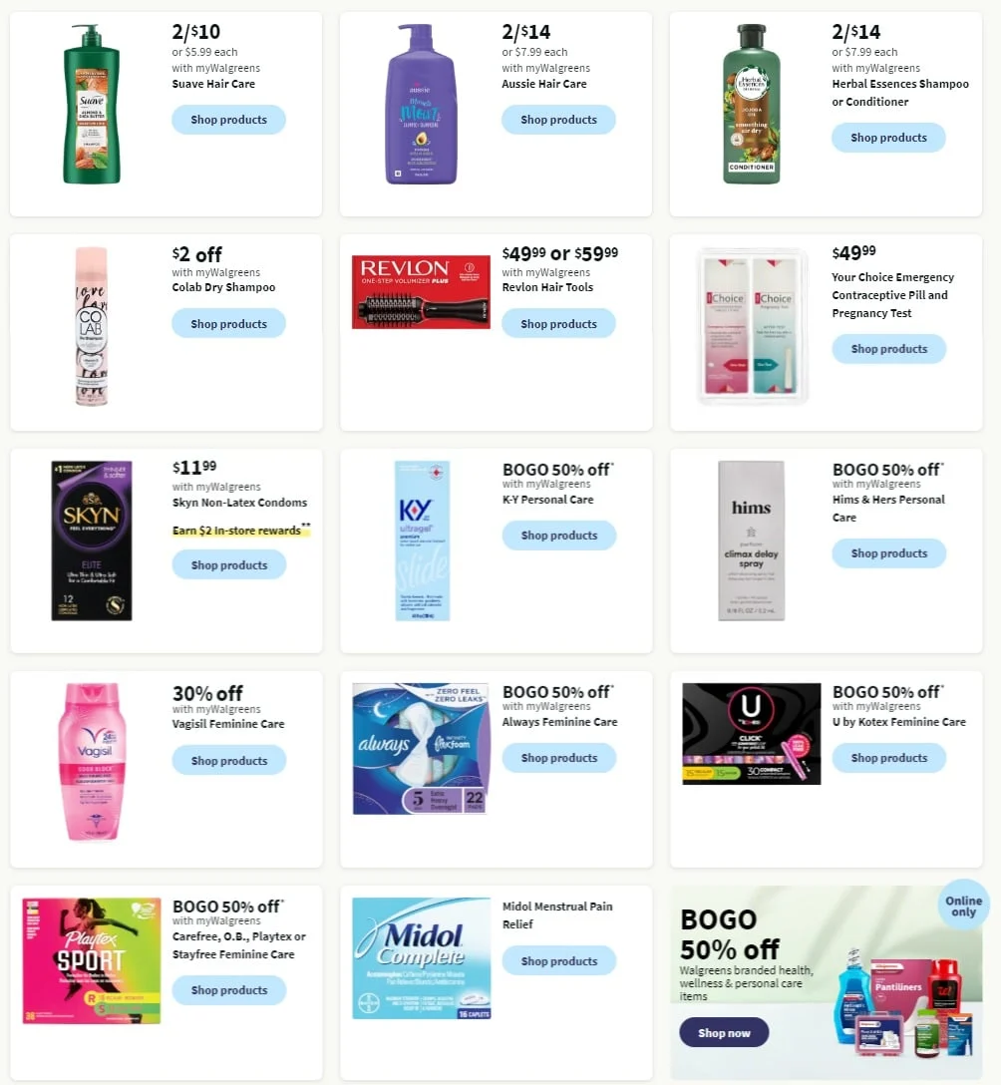This screenshot has width=1001, height=1085.
Task: Shop Your Choice Emergency Contraceptive products
Action: [x=889, y=349]
